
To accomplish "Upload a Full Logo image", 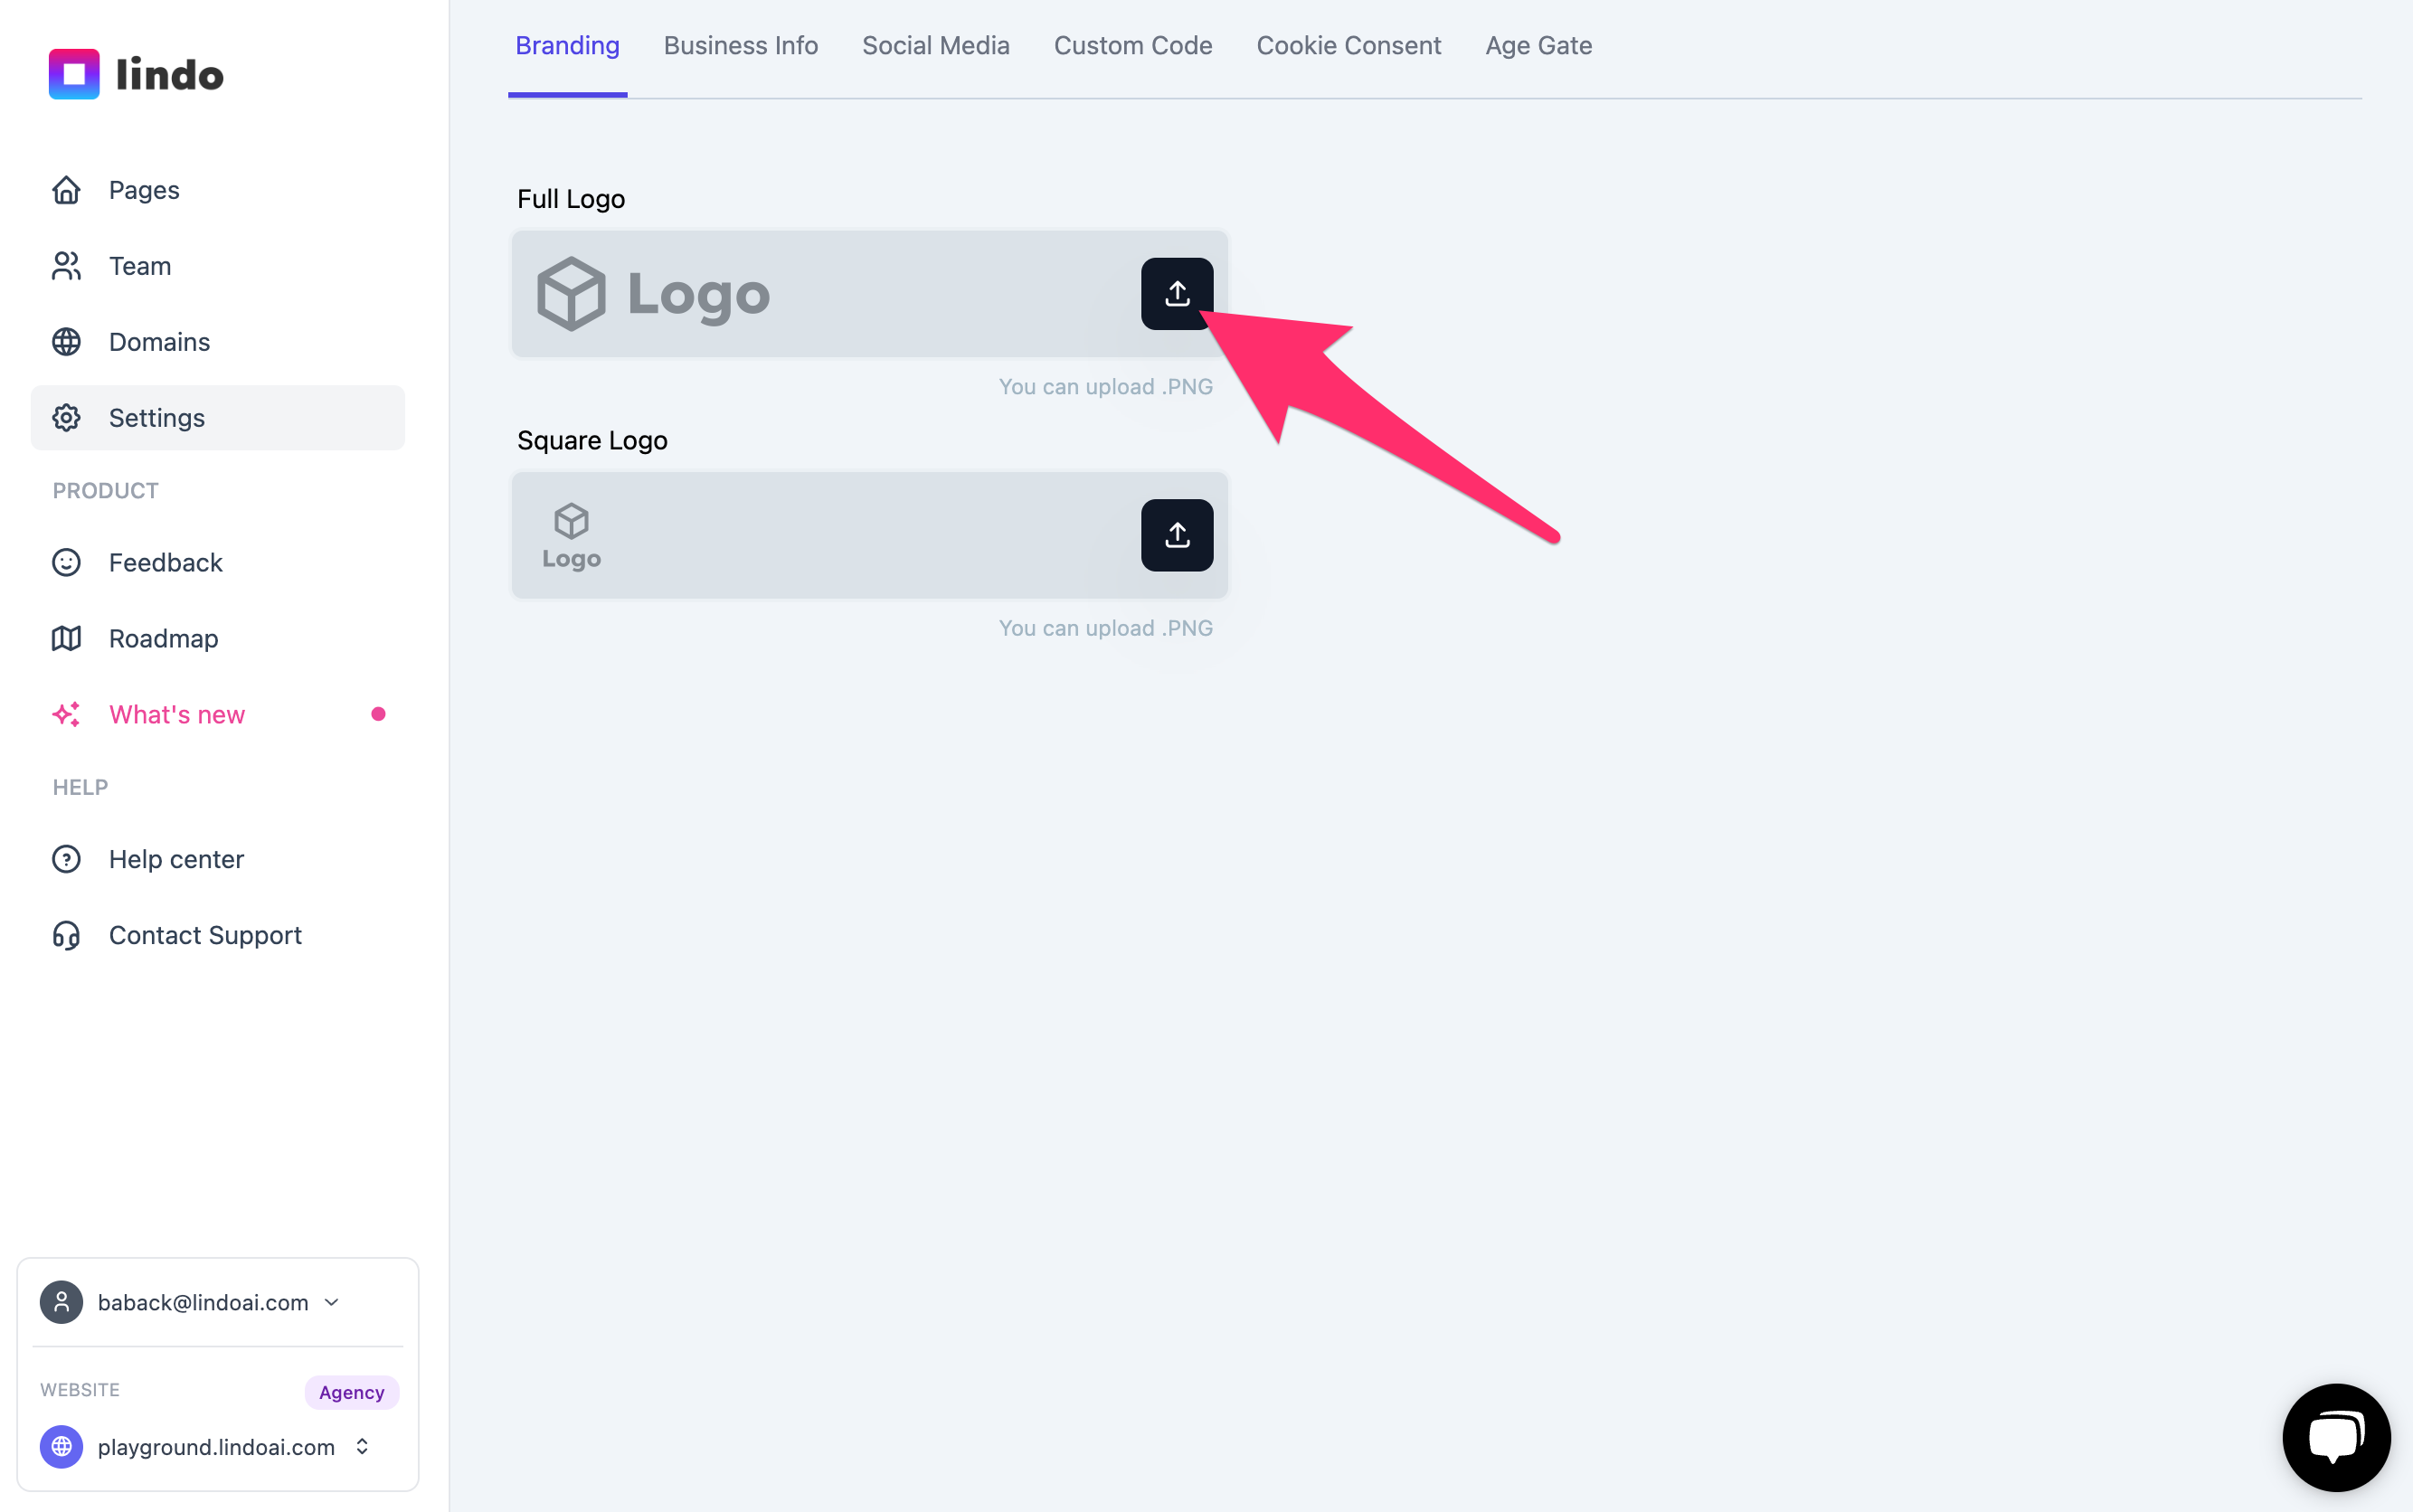I will 1177,294.
